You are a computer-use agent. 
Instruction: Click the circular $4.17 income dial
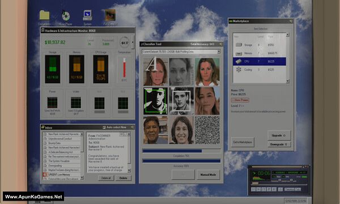(x=125, y=42)
